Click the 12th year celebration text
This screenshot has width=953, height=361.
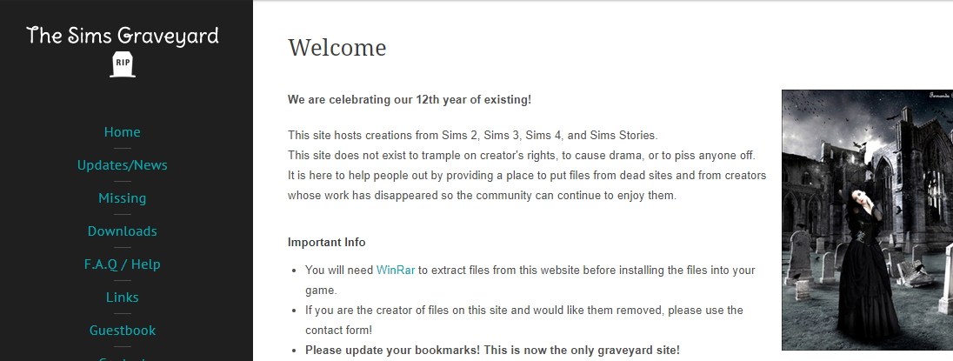(x=409, y=99)
